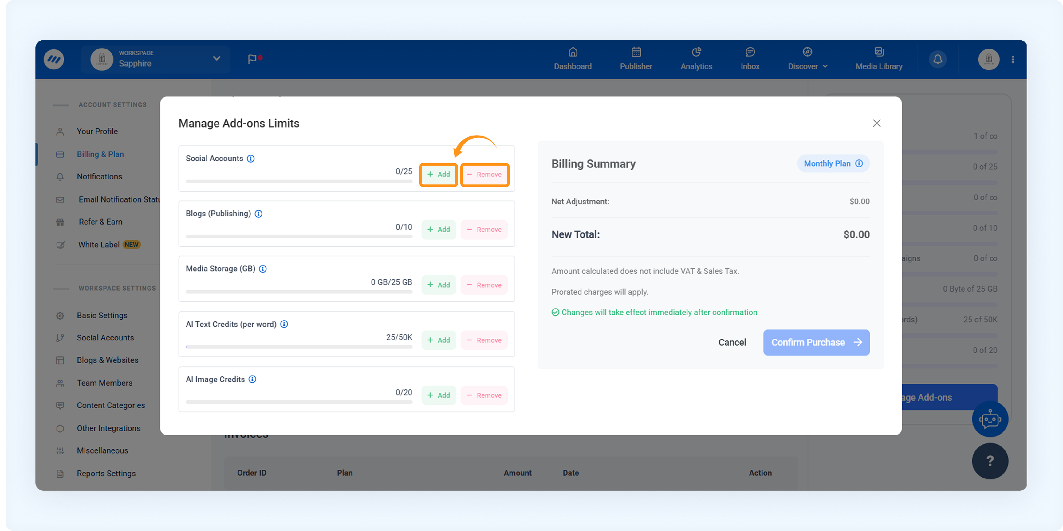Expand the Discover dropdown menu

click(x=808, y=59)
